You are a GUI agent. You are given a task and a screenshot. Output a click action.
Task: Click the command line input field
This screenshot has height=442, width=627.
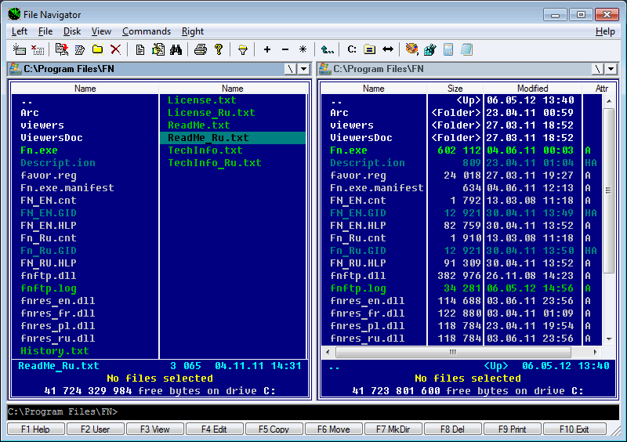click(313, 411)
